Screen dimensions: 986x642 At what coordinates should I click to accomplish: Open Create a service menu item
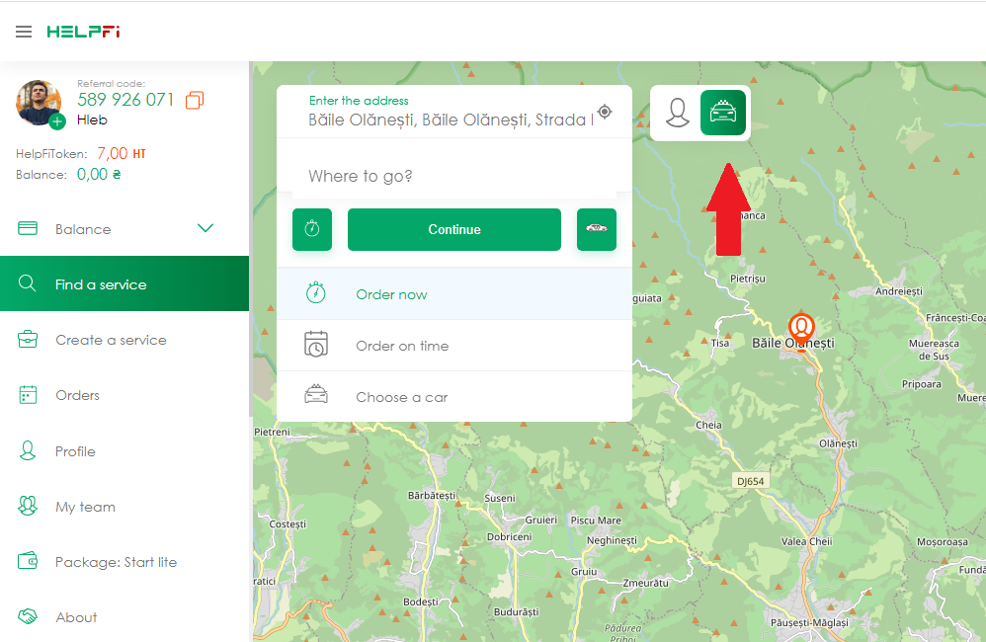pyautogui.click(x=111, y=340)
